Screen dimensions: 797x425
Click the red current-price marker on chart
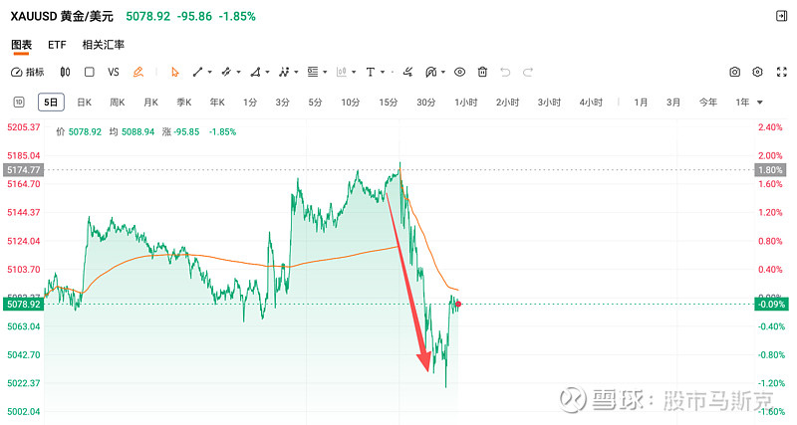[x=458, y=304]
